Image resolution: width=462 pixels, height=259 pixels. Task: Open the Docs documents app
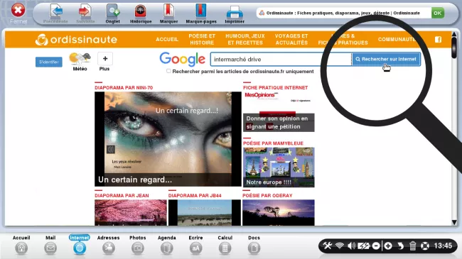tap(254, 245)
